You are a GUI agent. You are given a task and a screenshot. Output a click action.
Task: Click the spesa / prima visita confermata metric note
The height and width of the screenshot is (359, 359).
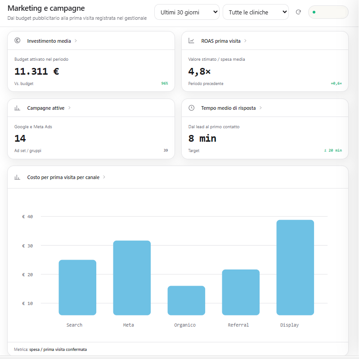[x=58, y=350]
